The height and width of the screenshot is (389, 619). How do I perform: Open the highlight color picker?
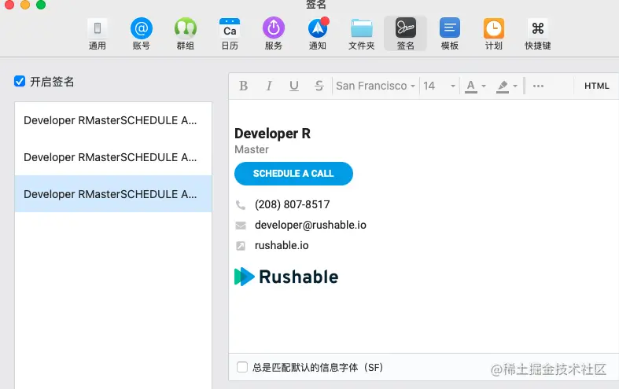point(502,86)
